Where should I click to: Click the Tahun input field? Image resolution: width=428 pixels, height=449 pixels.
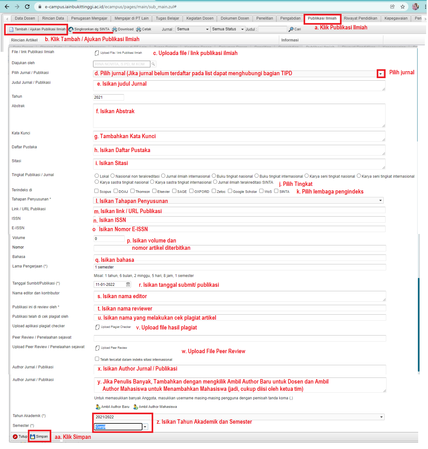108,97
